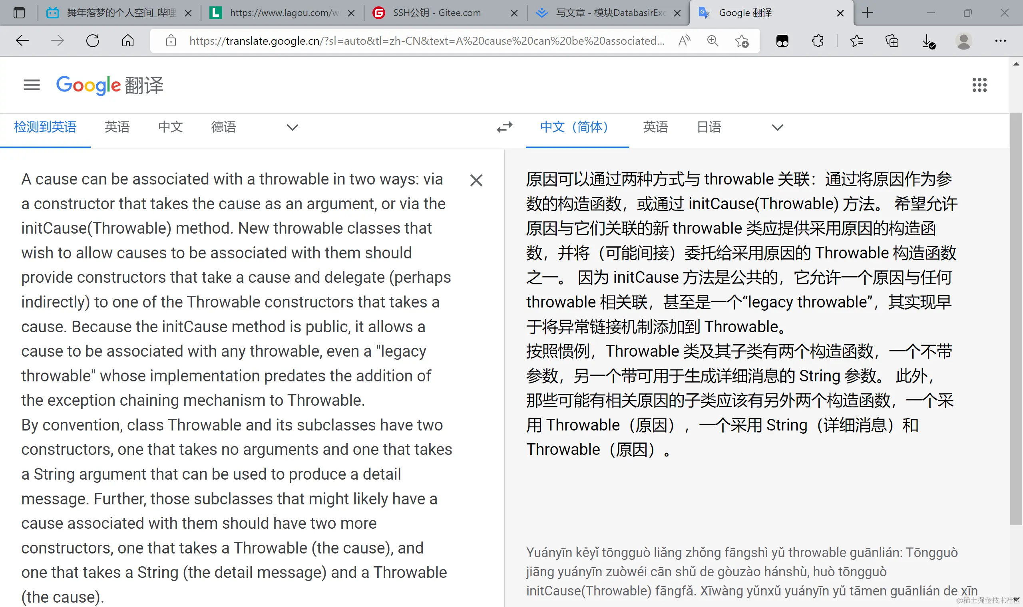1023x607 pixels.
Task: Open browser downloads icon
Action: coord(928,41)
